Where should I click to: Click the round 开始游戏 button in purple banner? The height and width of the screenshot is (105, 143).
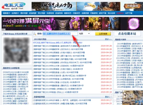point(134,24)
